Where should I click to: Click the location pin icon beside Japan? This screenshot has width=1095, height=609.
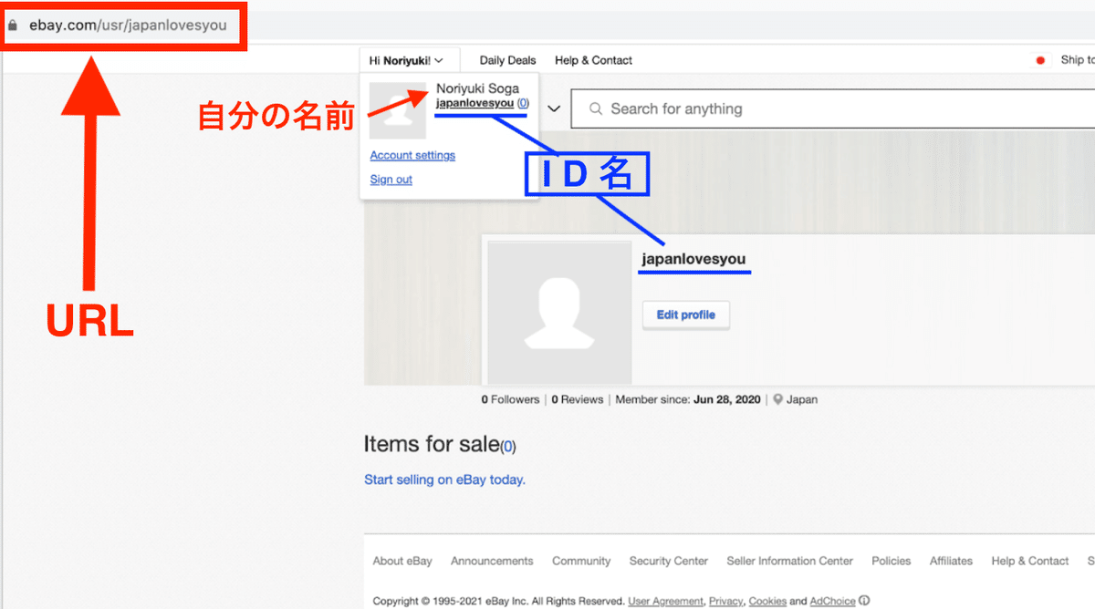[777, 399]
